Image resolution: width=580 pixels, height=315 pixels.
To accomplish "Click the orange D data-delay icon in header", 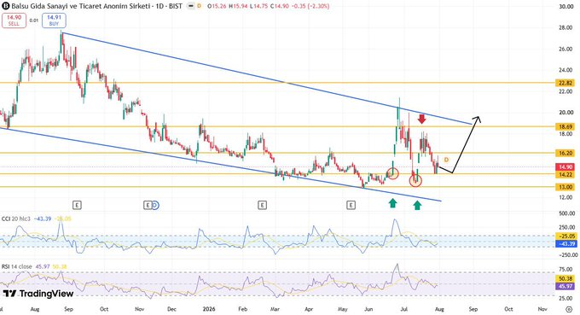I will pyautogui.click(x=199, y=6).
